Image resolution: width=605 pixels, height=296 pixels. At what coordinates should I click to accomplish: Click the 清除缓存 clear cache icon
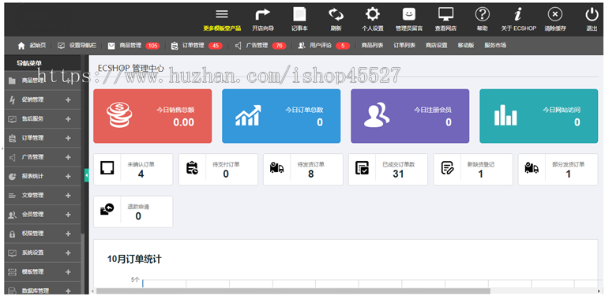[554, 15]
